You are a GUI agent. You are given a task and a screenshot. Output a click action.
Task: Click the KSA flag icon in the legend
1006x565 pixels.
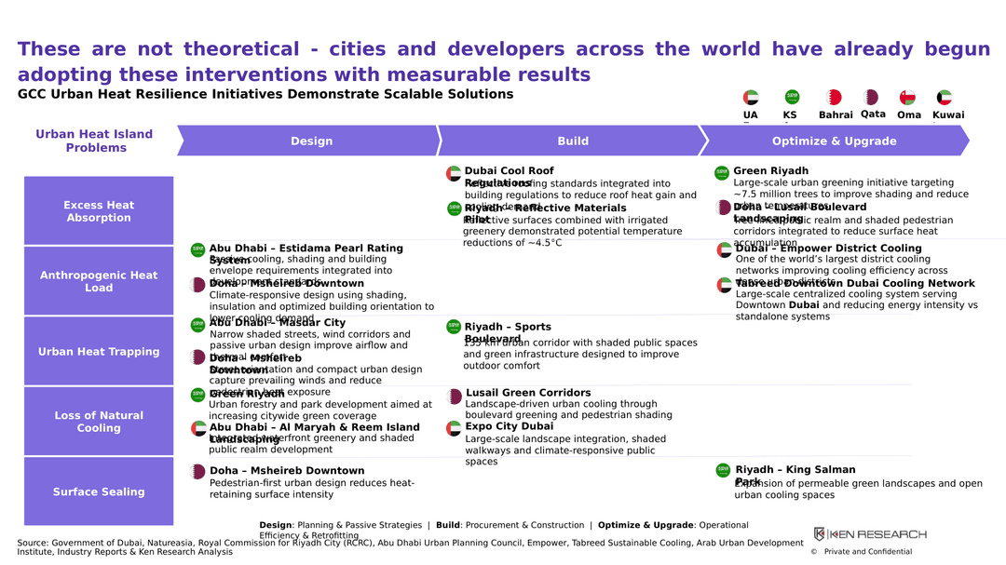[792, 97]
